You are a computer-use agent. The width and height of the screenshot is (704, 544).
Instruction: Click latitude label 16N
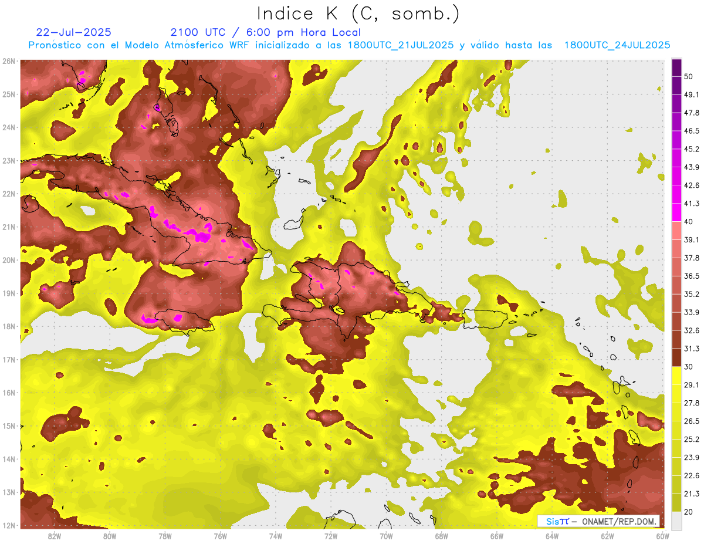click(x=9, y=393)
